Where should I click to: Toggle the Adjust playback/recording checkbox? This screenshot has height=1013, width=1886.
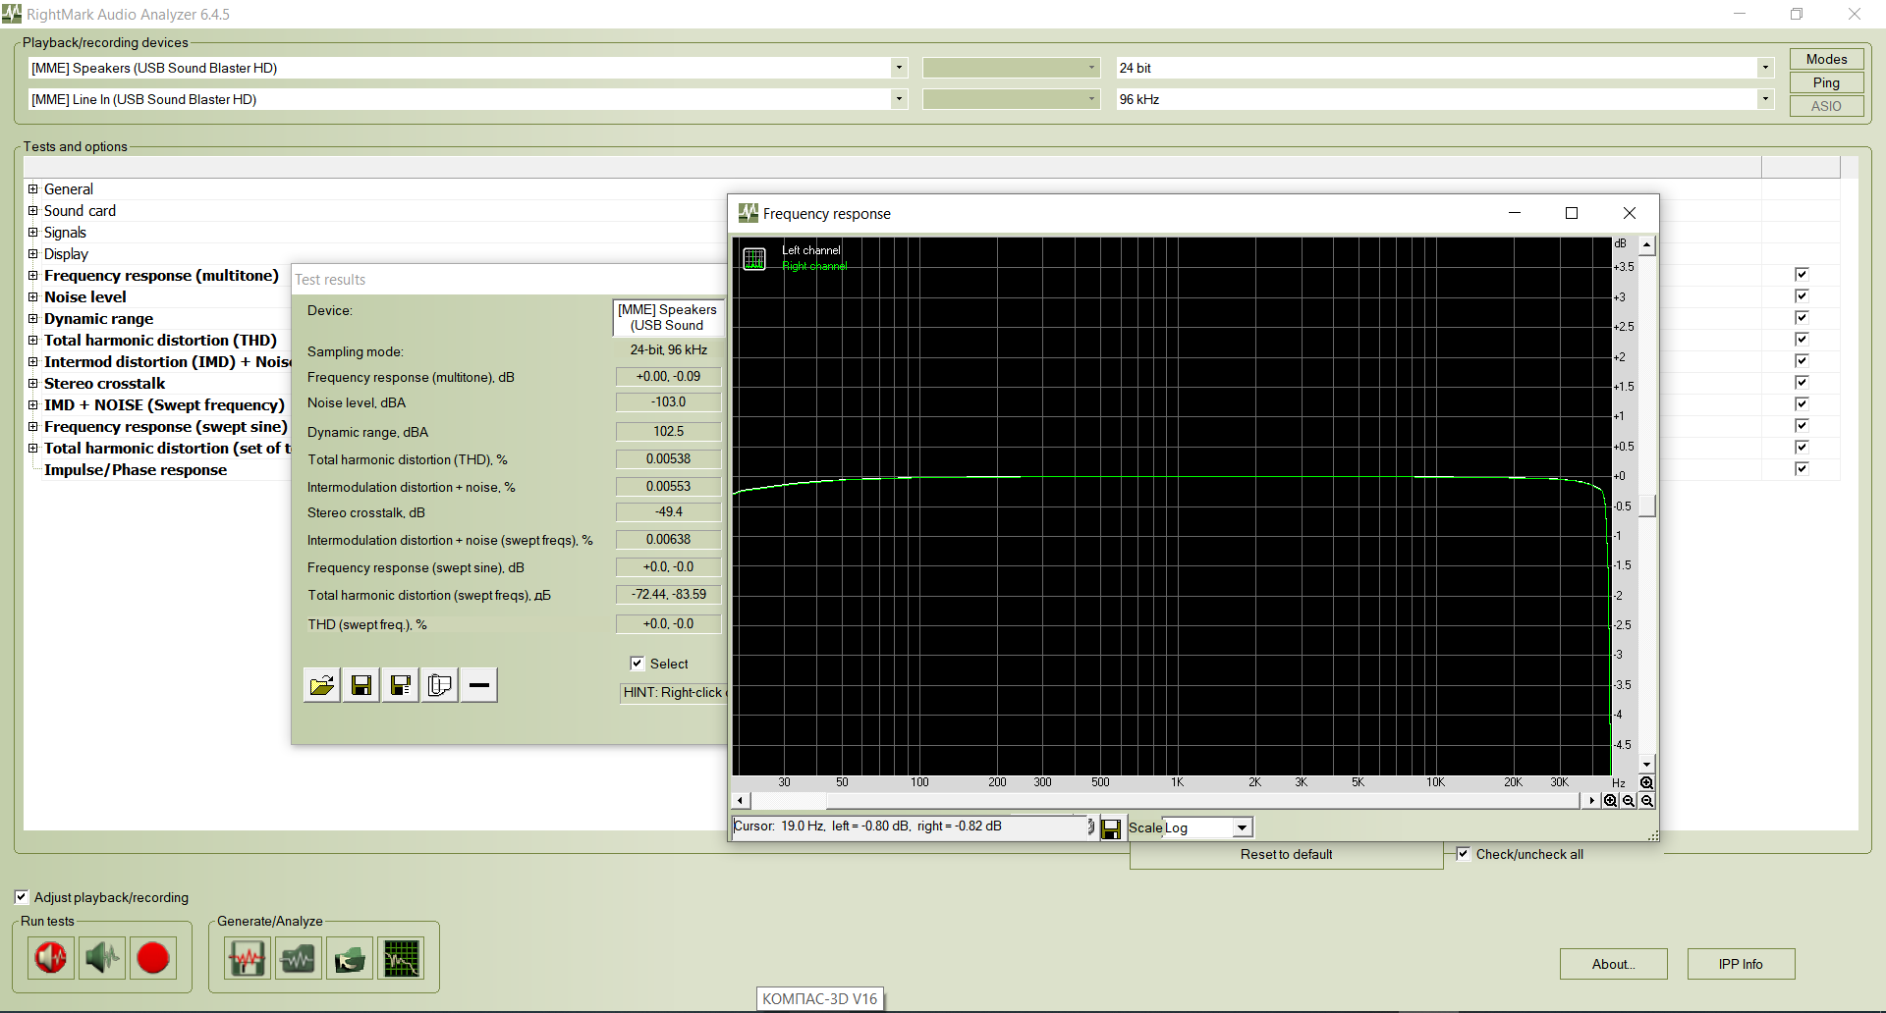[x=22, y=897]
